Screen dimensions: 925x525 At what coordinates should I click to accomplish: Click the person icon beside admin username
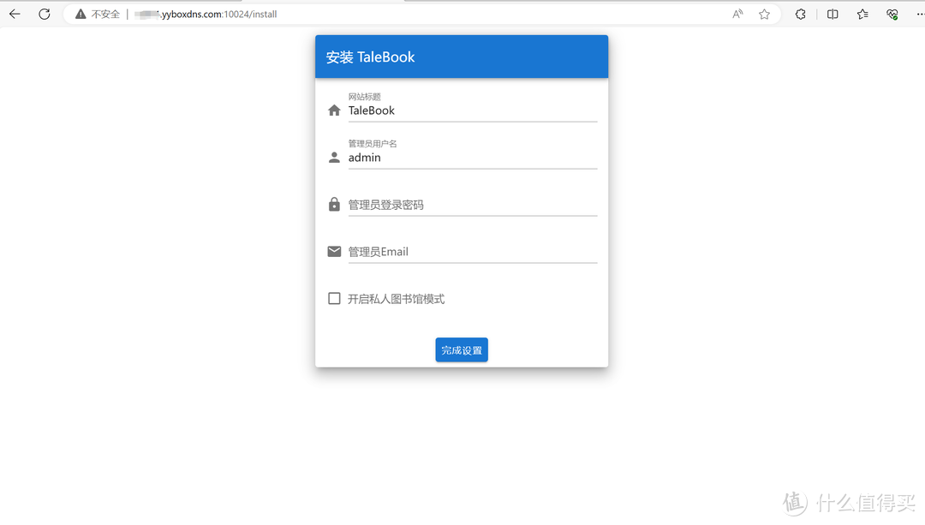pos(334,158)
